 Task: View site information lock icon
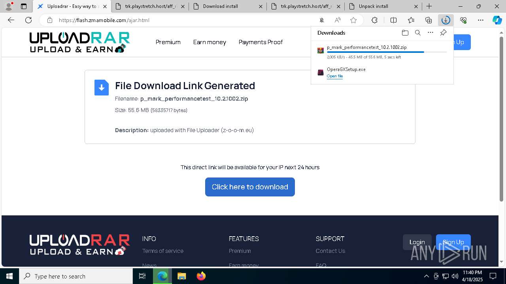coord(49,20)
